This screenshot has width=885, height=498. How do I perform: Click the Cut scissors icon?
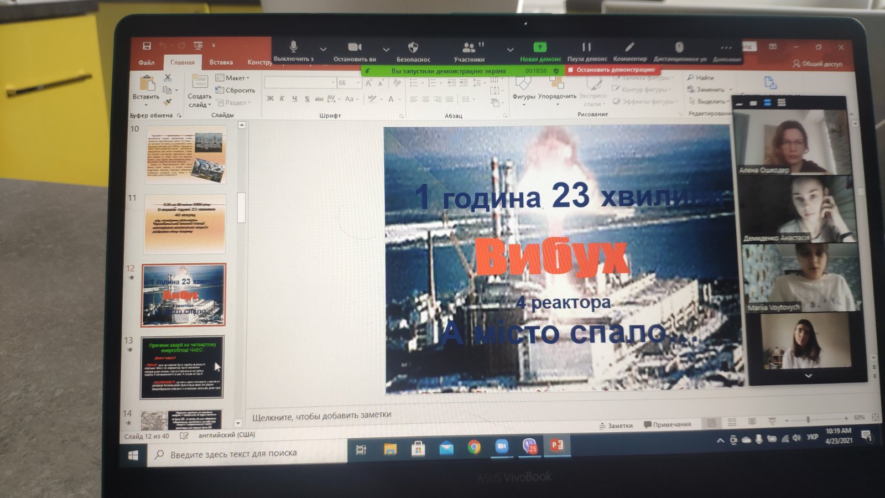(x=168, y=78)
